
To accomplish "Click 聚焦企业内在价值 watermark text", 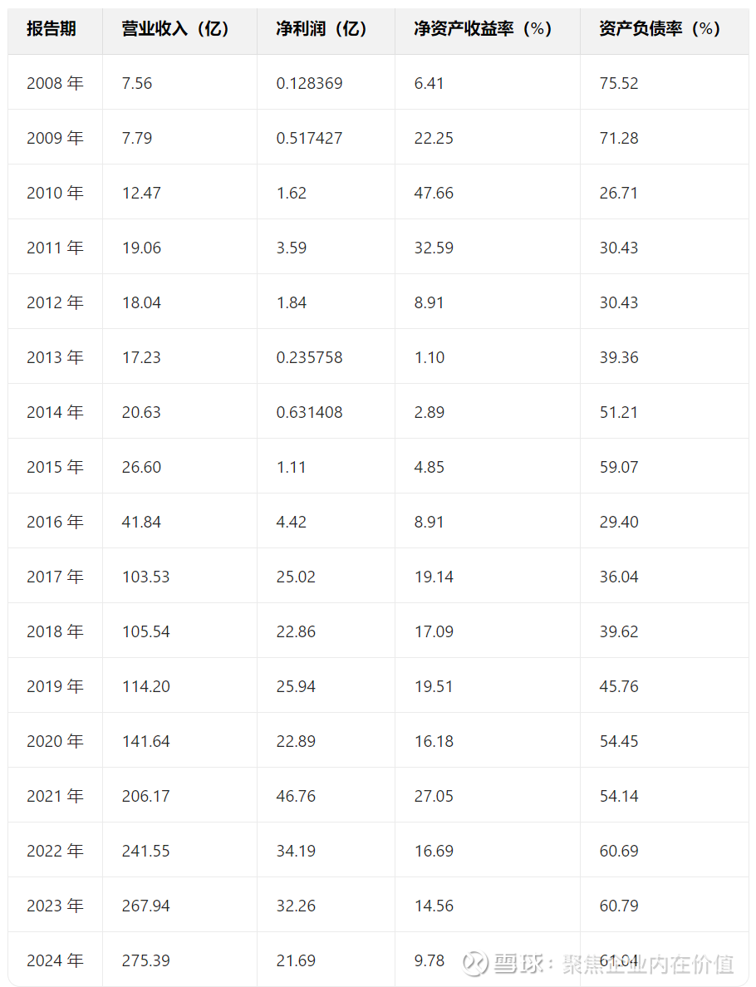I will pyautogui.click(x=648, y=964).
